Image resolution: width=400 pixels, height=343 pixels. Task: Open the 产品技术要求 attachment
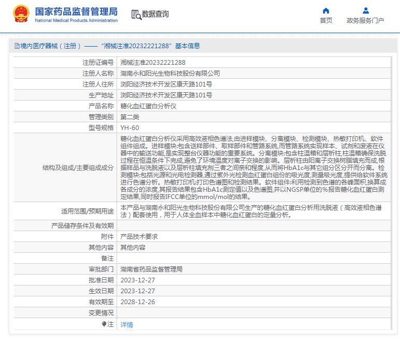coord(139,236)
